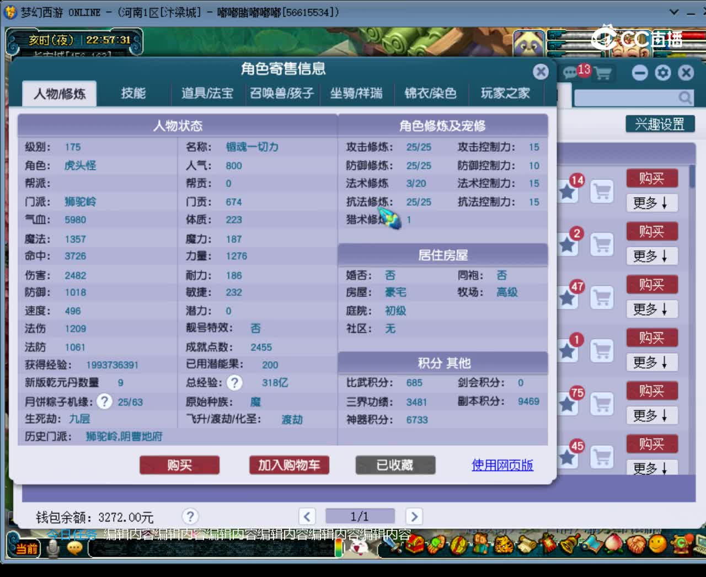Add the listing with star badge 2 to cart

pyautogui.click(x=602, y=244)
